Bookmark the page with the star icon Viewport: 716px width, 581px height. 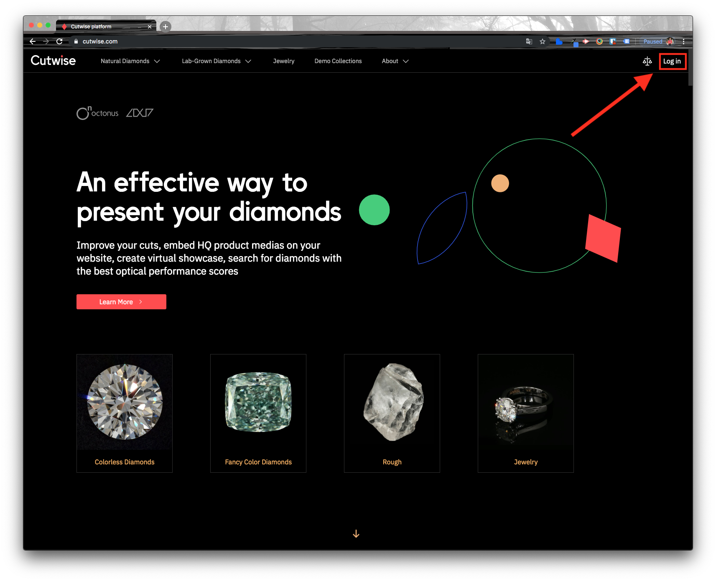coord(543,41)
